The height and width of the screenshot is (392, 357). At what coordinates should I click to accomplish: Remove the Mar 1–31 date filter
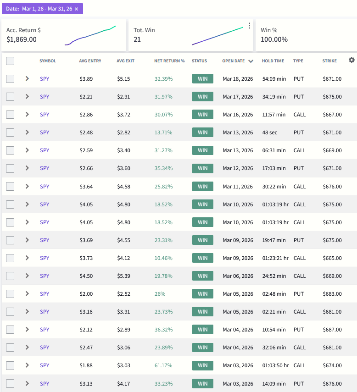click(76, 9)
